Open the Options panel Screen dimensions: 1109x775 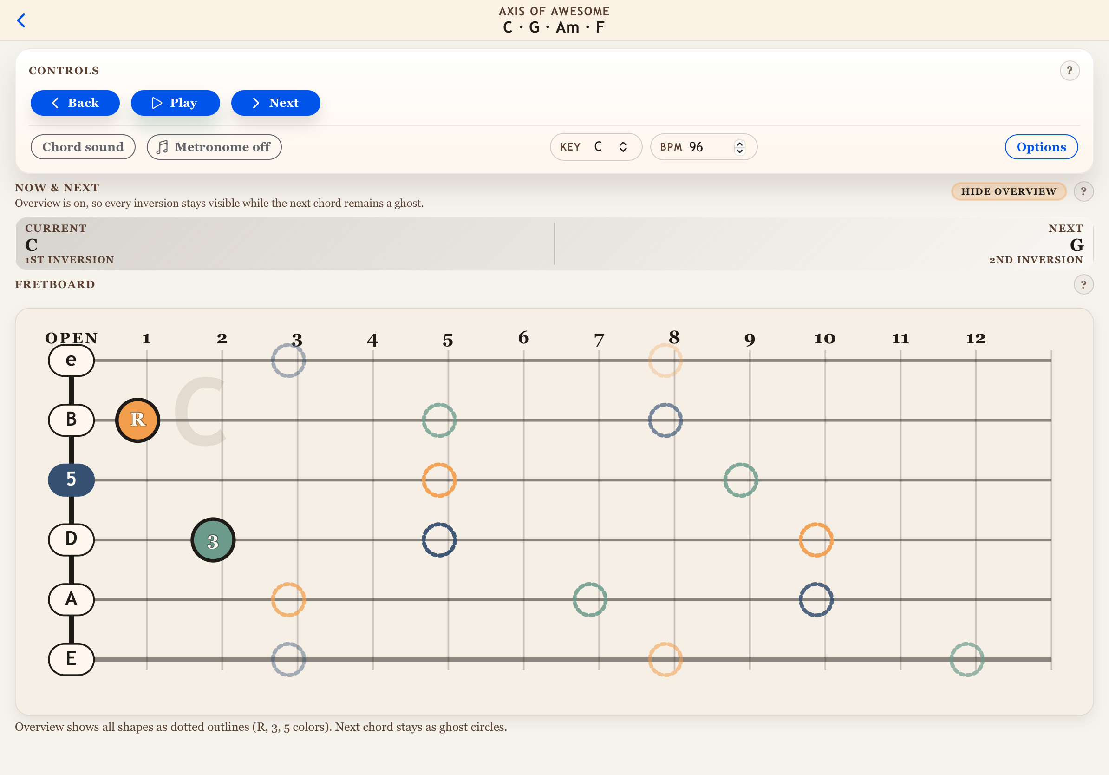(1041, 146)
